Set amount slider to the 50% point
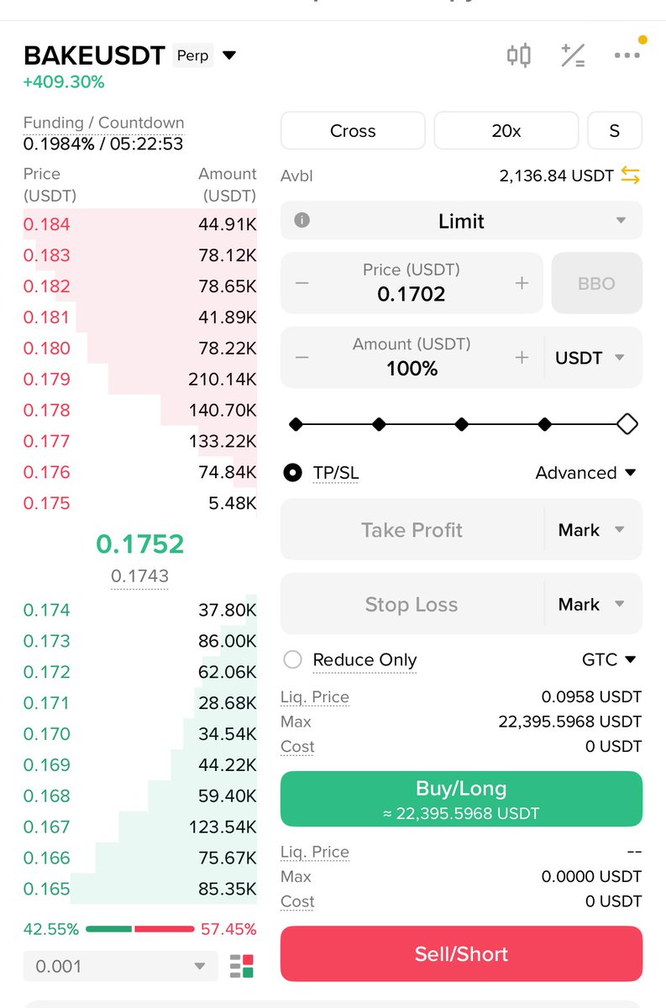 tap(461, 424)
